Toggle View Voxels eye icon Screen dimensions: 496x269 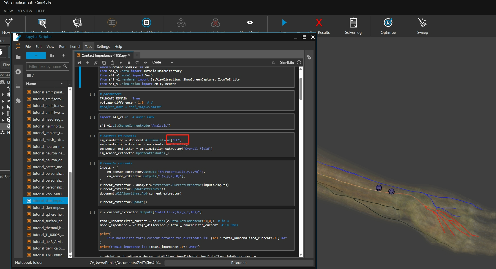click(x=250, y=23)
